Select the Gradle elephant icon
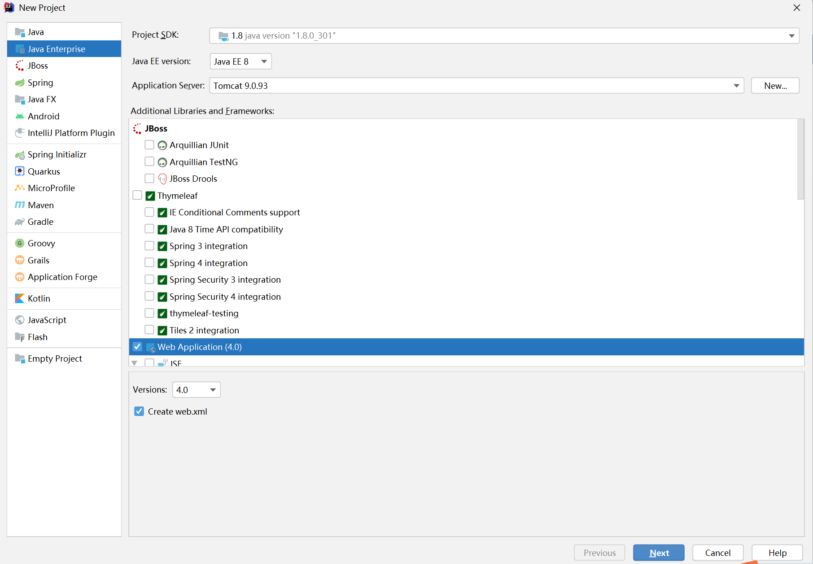813x564 pixels. click(20, 222)
